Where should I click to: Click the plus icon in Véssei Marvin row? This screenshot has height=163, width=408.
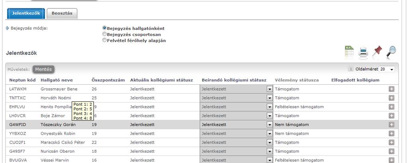click(391, 160)
